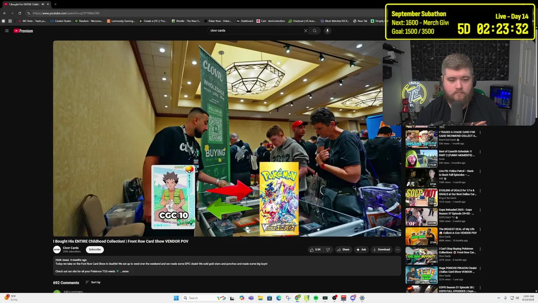Open the 'Wordle - The New Y...' bookmark
The height and width of the screenshot is (303, 538).
point(186,21)
